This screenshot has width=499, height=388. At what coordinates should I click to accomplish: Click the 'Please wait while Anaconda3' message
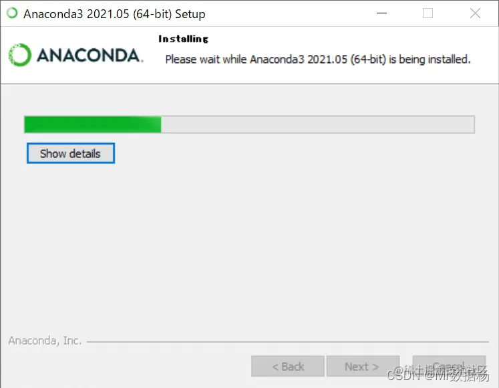[317, 60]
